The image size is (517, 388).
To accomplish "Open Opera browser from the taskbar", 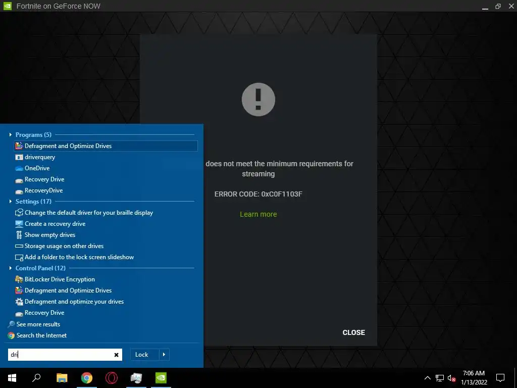I will tap(112, 378).
